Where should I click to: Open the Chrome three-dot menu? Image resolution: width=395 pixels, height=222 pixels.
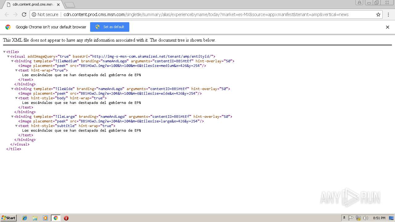tap(388, 14)
